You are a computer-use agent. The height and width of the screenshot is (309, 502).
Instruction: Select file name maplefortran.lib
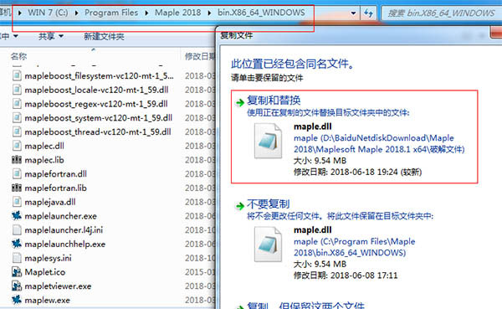(x=56, y=188)
